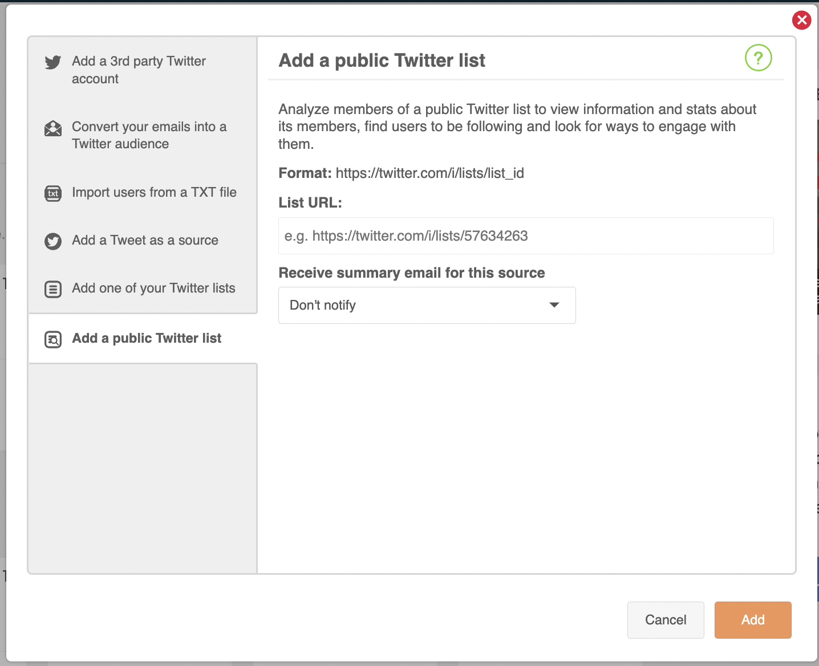Close the dialog with the red X
The image size is (819, 666).
click(x=801, y=20)
